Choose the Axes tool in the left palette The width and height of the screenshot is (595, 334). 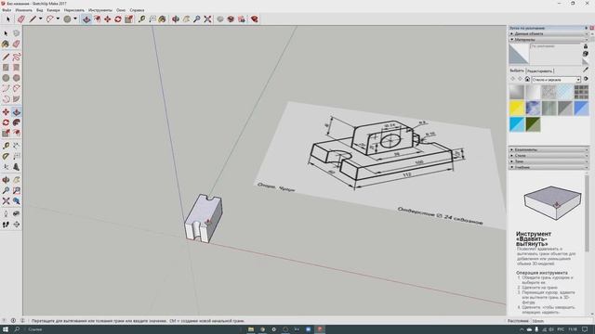point(6,167)
